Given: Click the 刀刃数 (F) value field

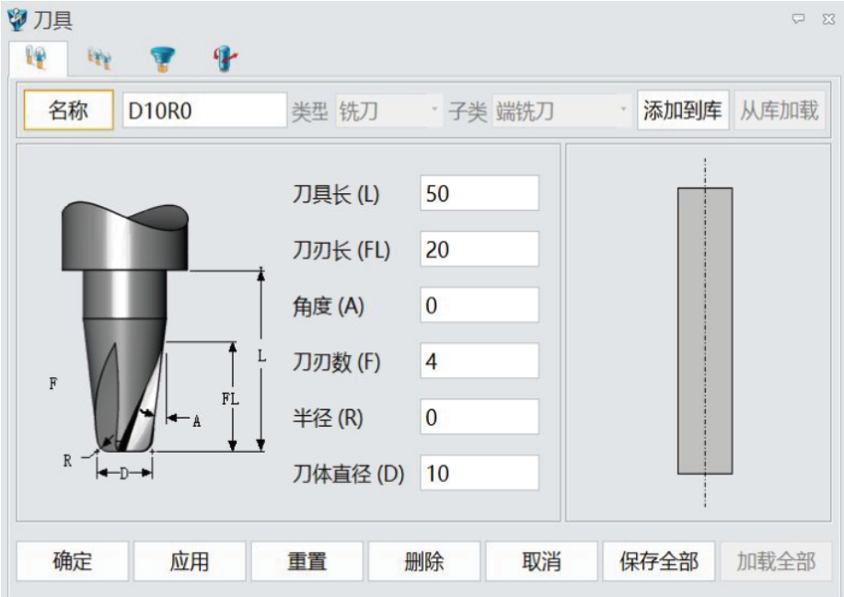Looking at the screenshot, I should pyautogui.click(x=479, y=362).
